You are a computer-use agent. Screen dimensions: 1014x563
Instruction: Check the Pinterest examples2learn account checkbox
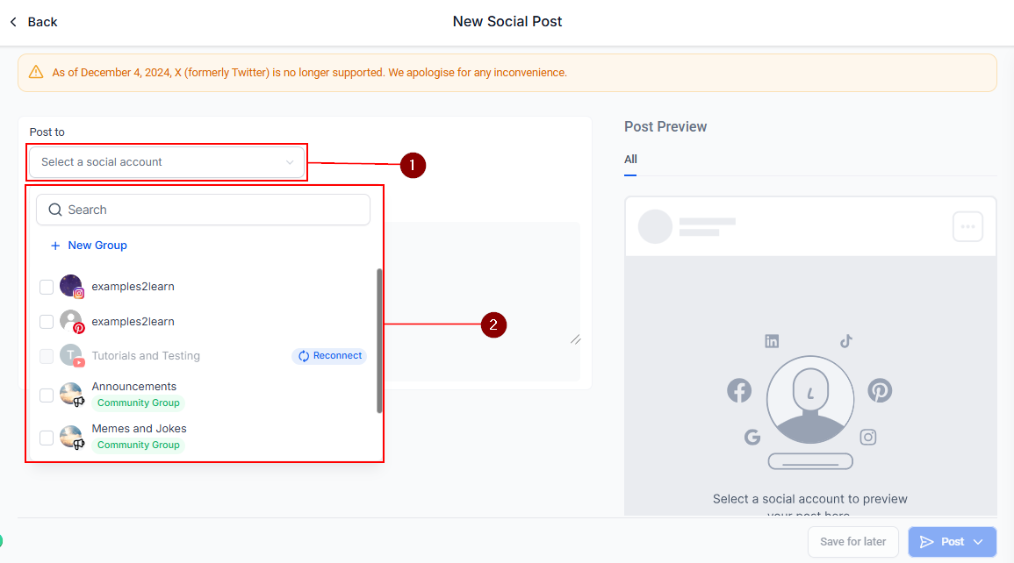(47, 322)
